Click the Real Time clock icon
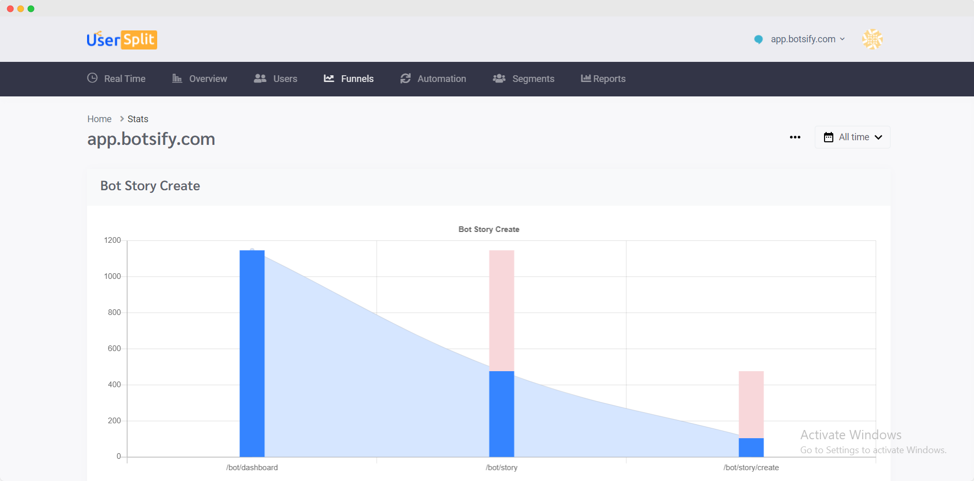Screen dimensions: 974x481 coord(92,78)
